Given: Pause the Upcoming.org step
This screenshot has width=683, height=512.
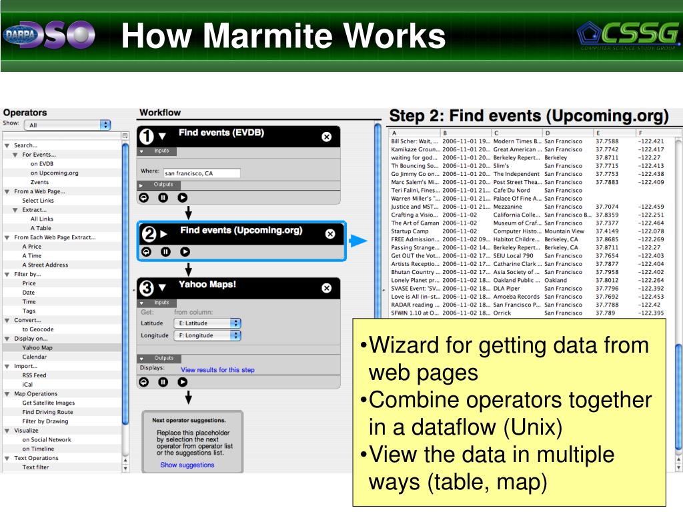Looking at the screenshot, I should 165,251.
